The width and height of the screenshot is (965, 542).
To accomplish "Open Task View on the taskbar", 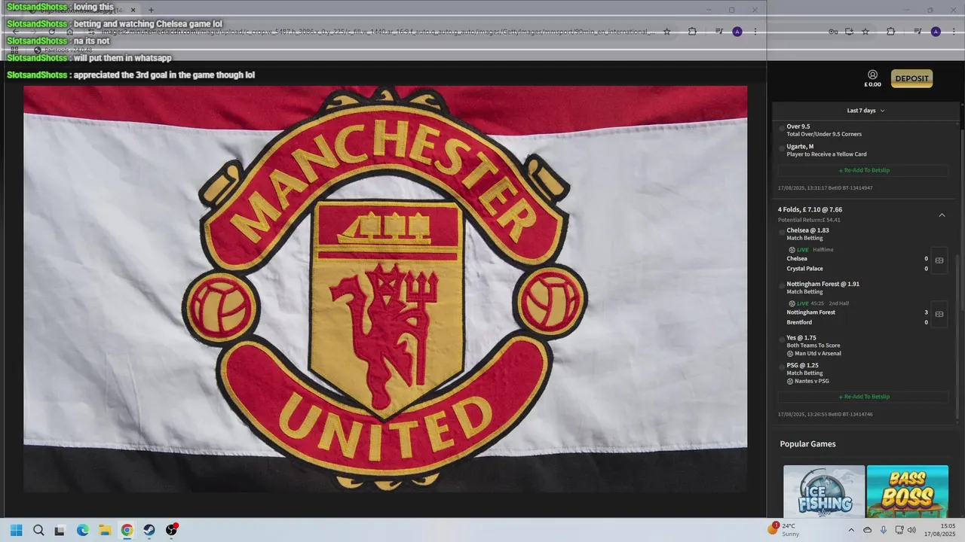I will click(60, 530).
